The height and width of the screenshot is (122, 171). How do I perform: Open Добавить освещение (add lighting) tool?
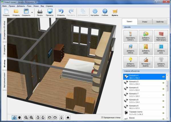131,62
